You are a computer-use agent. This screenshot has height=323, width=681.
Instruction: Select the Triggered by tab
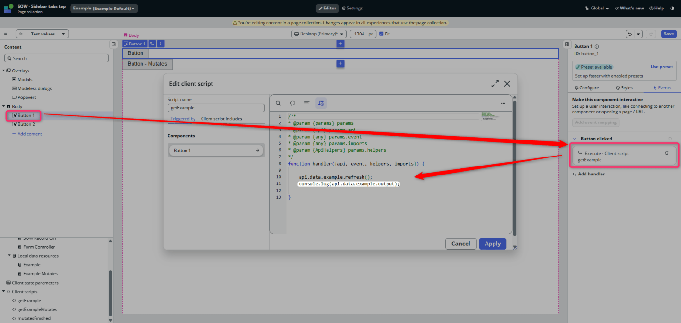point(183,119)
